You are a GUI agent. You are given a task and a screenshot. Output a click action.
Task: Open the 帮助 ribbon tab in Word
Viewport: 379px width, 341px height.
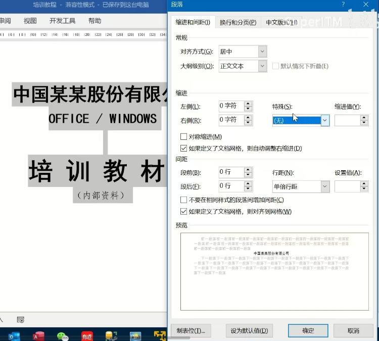tap(95, 21)
